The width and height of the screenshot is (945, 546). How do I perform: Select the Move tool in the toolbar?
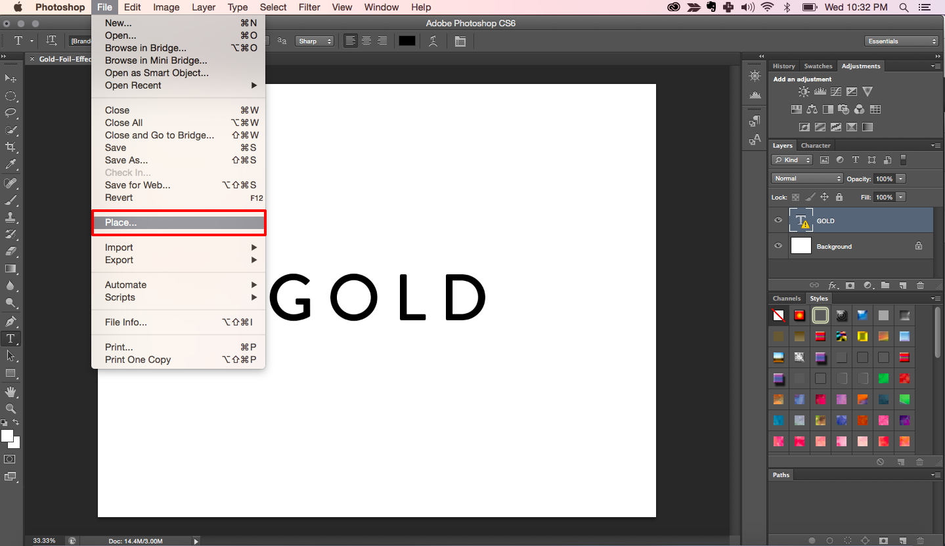[11, 78]
